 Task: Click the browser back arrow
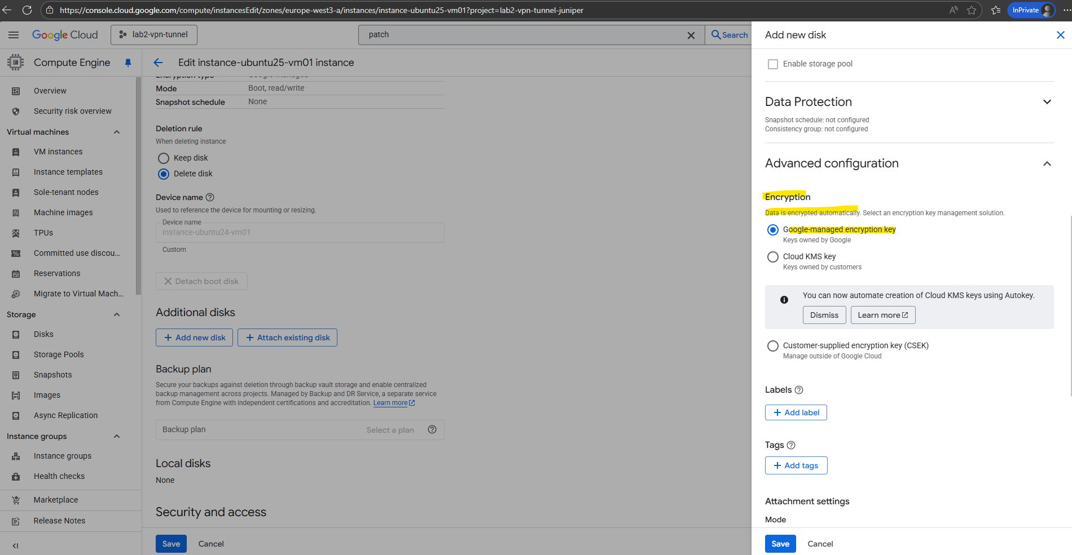(x=7, y=10)
